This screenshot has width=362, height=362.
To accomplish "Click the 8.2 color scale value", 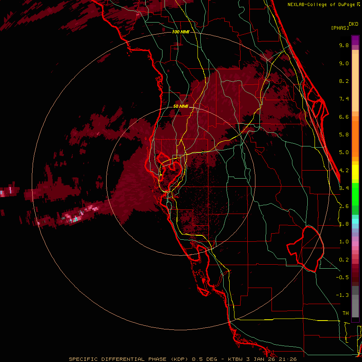I will (x=344, y=81).
